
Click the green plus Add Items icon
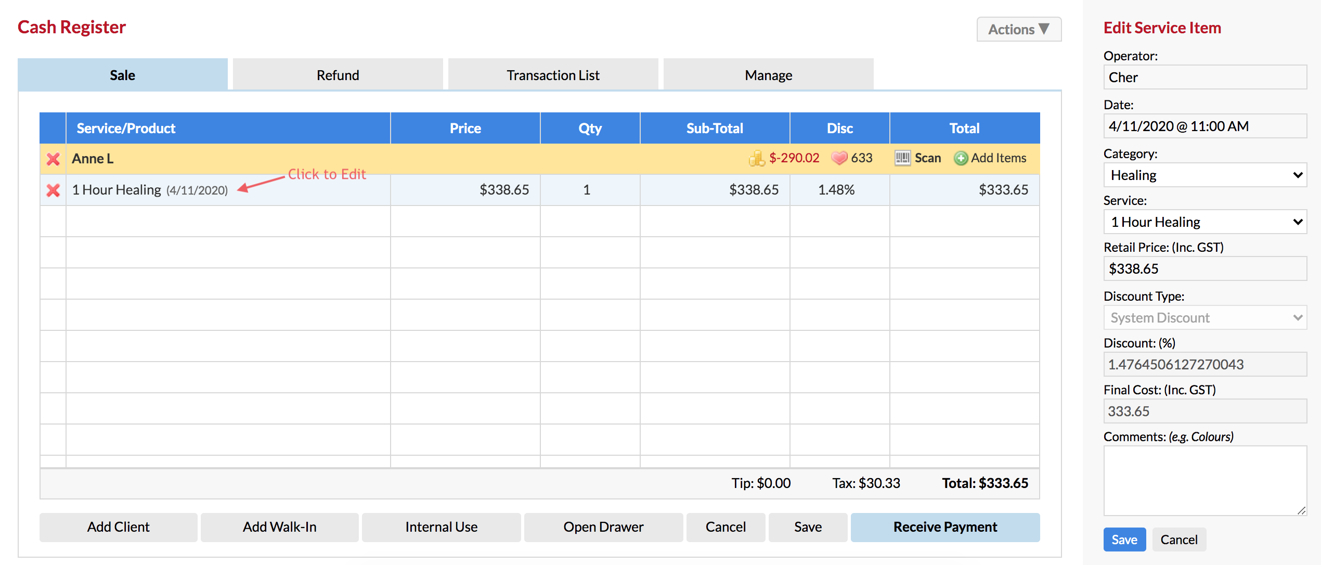tap(961, 158)
